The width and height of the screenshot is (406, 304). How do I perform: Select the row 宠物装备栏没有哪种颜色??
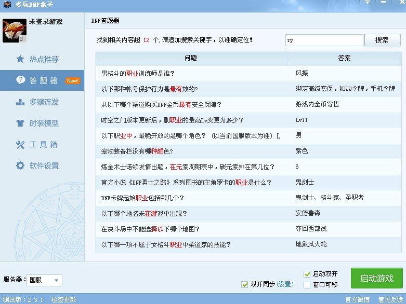248,151
